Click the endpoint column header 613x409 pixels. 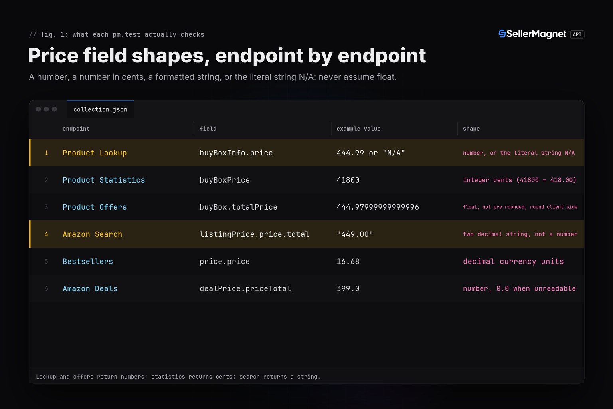point(76,129)
